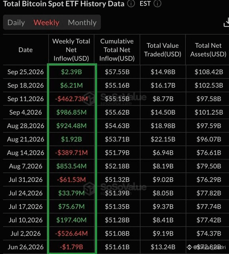Viewport: 229px width, 254px height.
Task: Switch to the Daily tab
Action: (x=16, y=23)
